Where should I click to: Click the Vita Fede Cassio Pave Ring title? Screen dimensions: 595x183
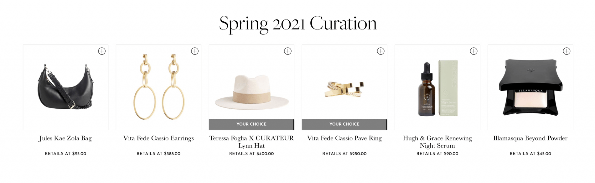coord(344,138)
